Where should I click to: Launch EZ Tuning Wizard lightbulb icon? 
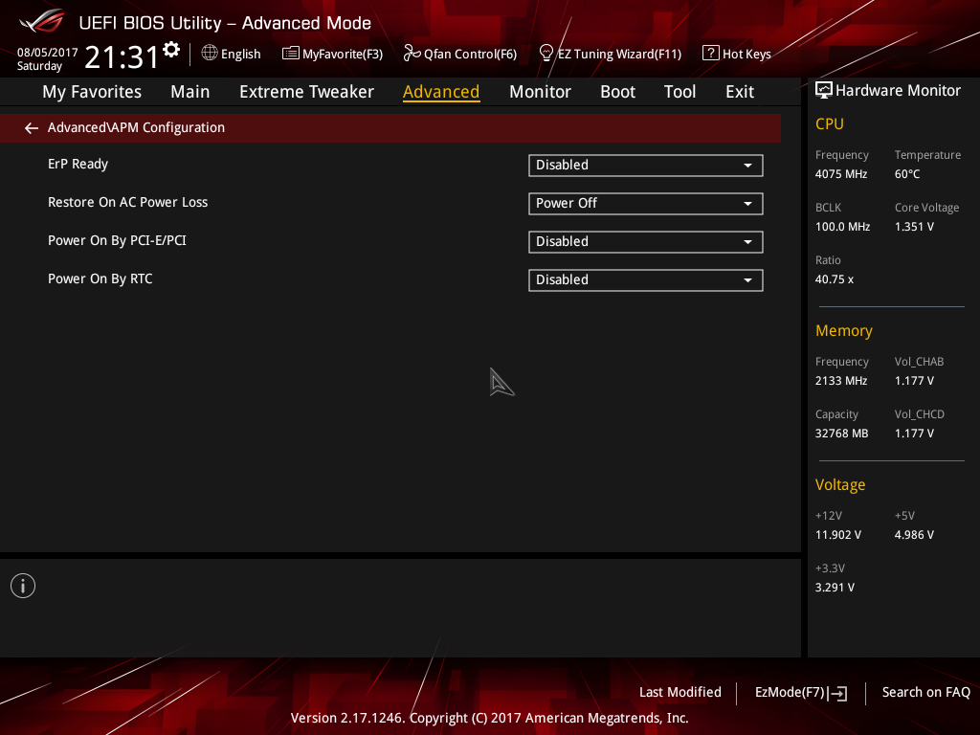tap(546, 53)
